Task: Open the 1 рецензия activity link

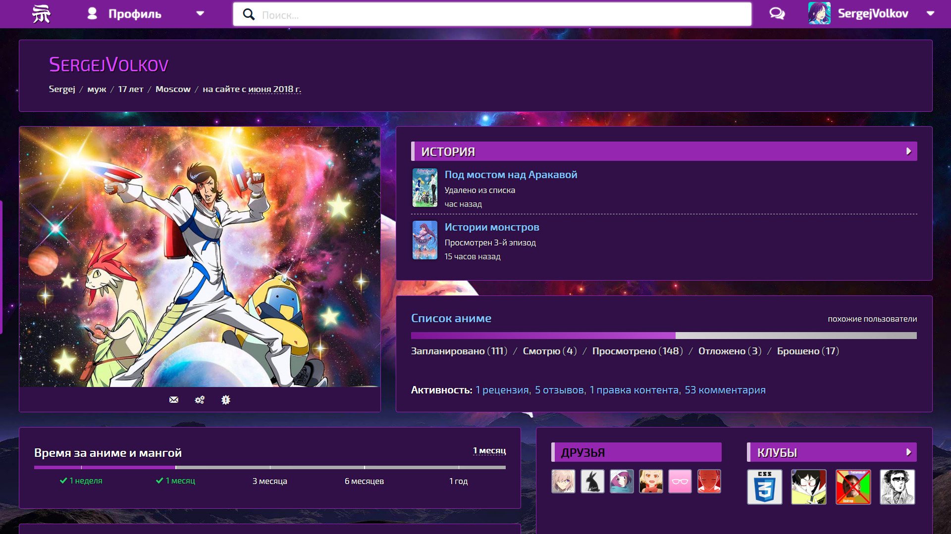Action: click(x=502, y=390)
